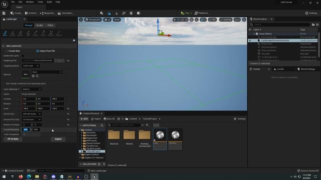321x180 pixels.
Task: Click the active landscape mode icon
Action: click(109, 13)
